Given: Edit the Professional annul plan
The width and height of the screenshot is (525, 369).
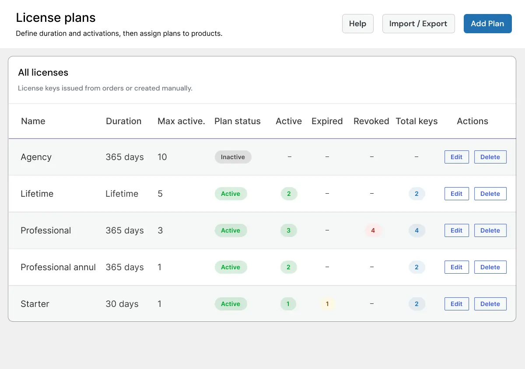Looking at the screenshot, I should point(456,267).
